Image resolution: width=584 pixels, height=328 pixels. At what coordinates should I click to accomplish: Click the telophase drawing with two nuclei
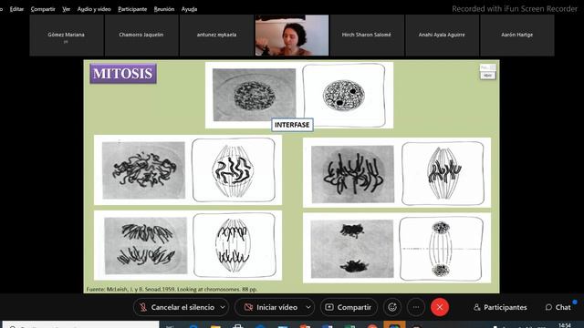(441, 249)
